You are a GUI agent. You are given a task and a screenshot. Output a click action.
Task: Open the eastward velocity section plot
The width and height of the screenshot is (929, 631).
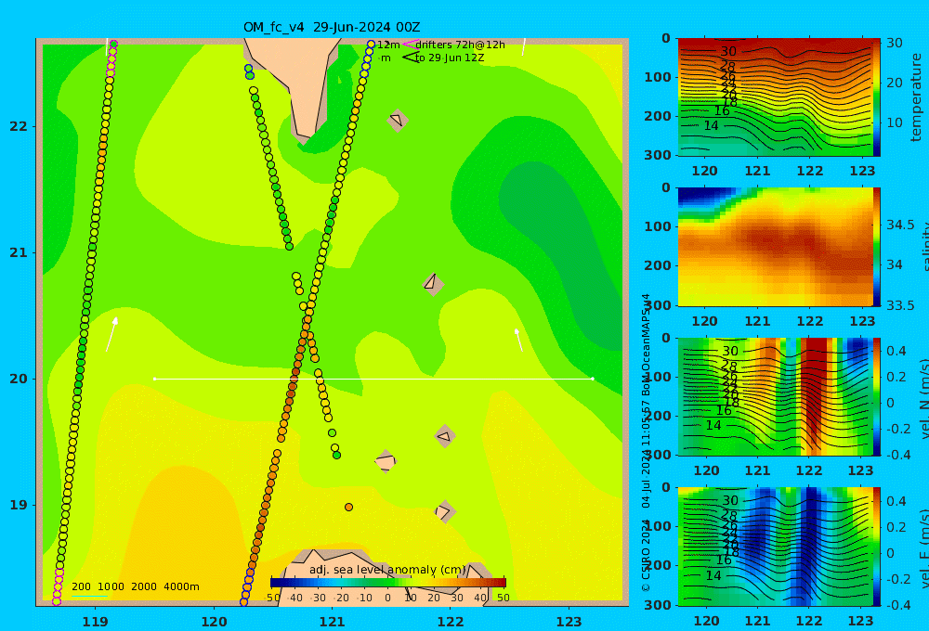(775, 547)
